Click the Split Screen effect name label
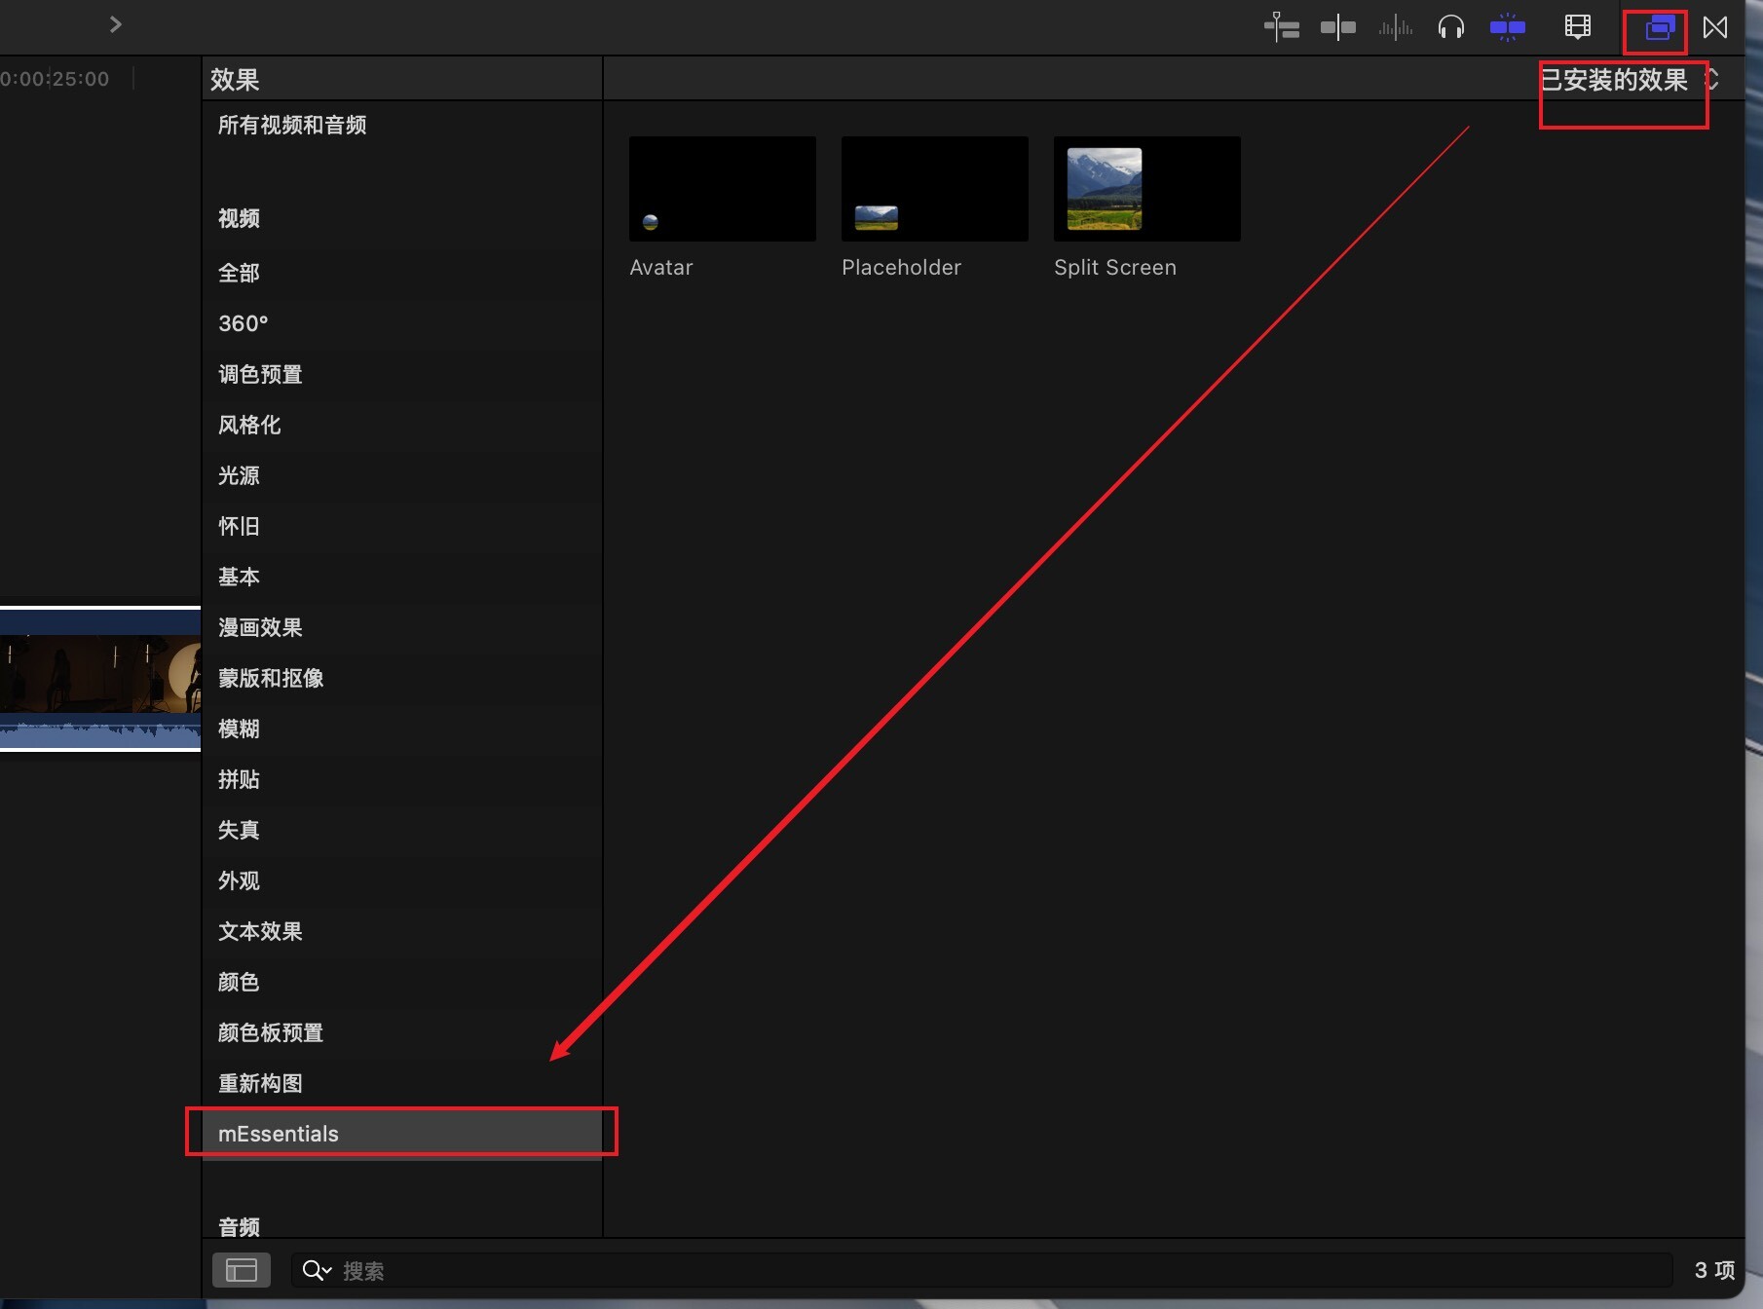1763x1309 pixels. point(1115,267)
